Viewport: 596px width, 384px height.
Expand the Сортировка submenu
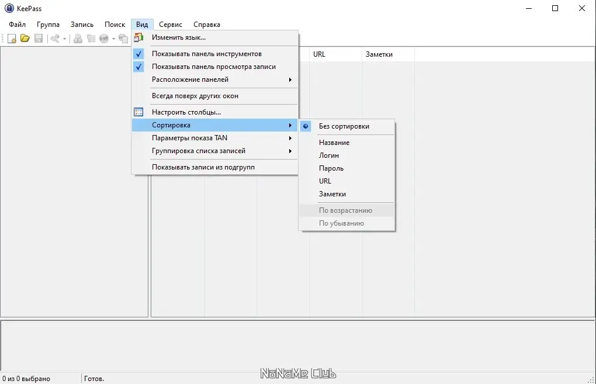click(x=215, y=125)
